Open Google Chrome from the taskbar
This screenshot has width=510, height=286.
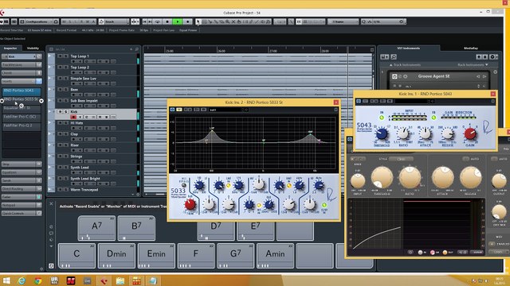pos(37,280)
